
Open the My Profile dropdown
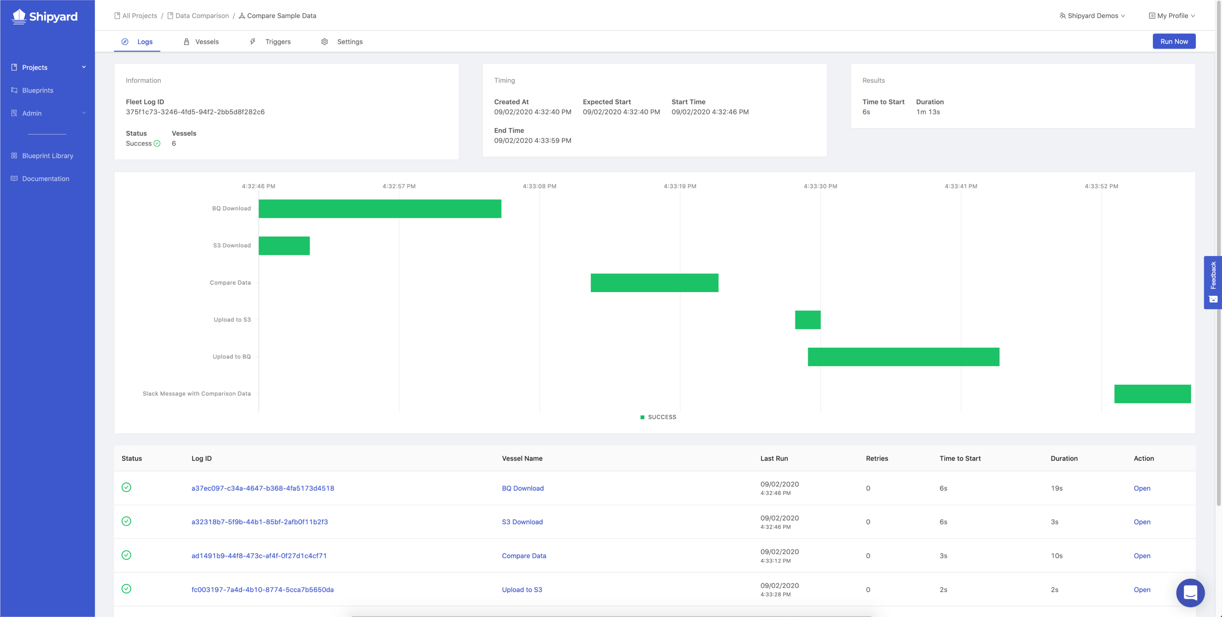click(1172, 16)
